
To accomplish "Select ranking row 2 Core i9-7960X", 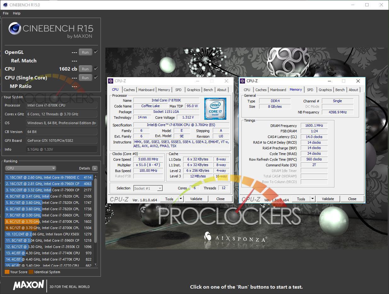I will [x=49, y=184].
